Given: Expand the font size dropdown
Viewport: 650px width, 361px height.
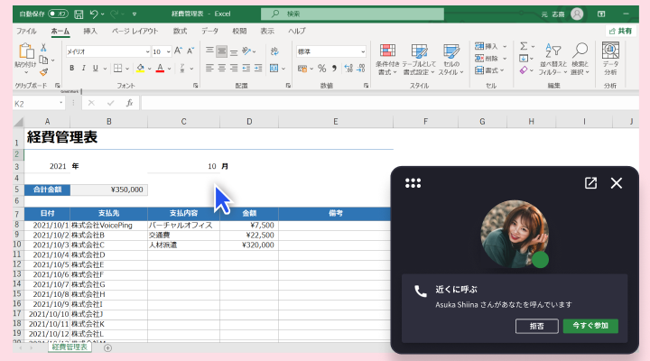Looking at the screenshot, I should pos(169,51).
